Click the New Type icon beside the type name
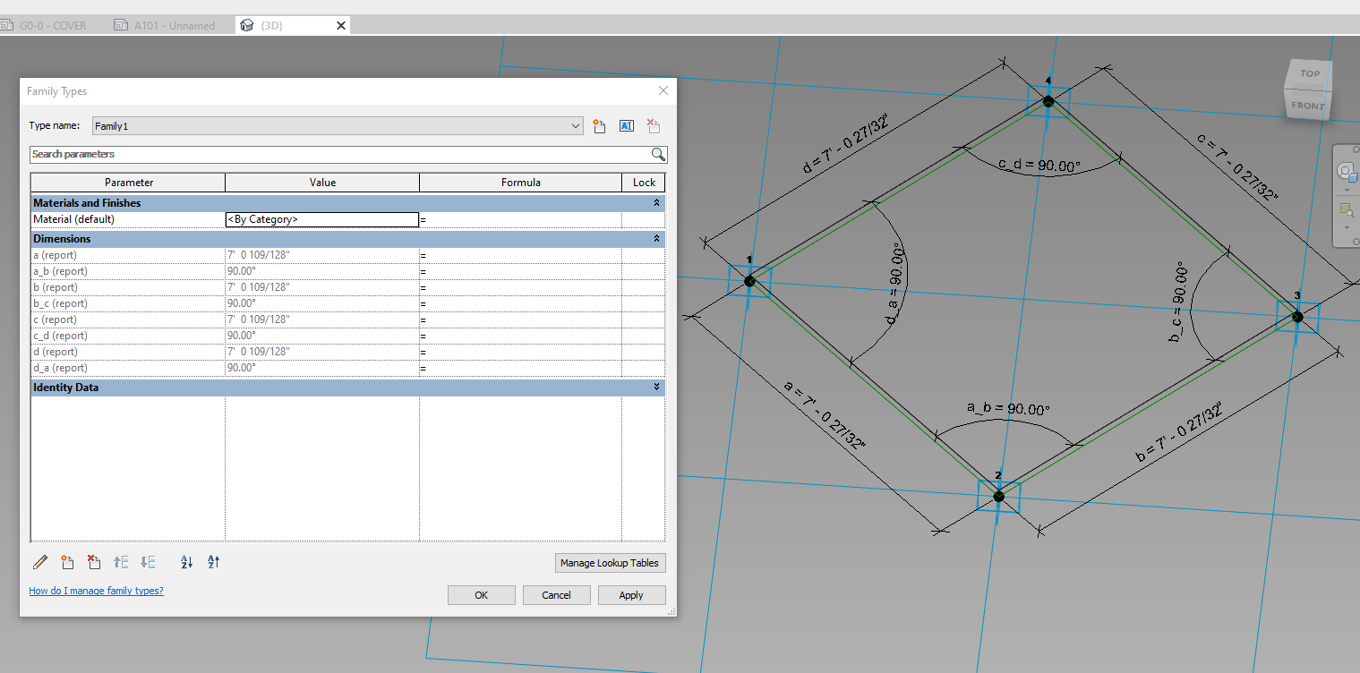This screenshot has height=673, width=1360. click(x=599, y=125)
